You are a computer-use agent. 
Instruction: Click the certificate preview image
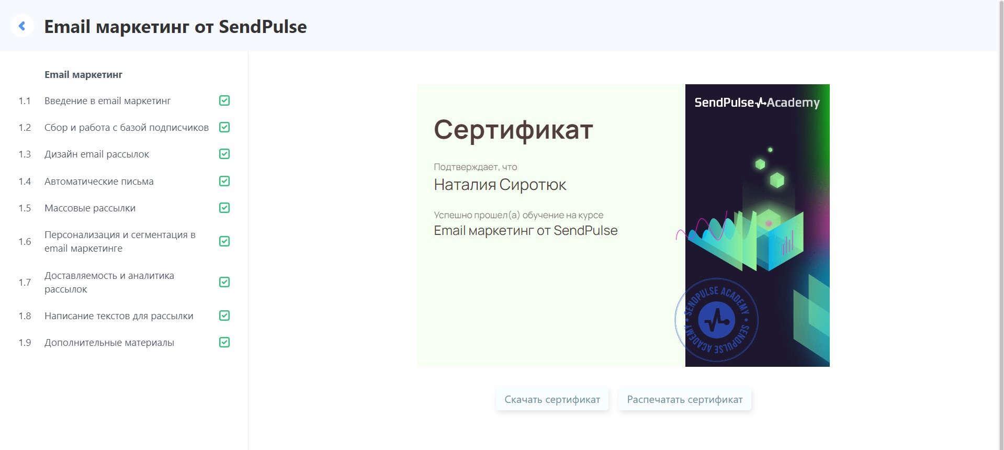coord(624,226)
